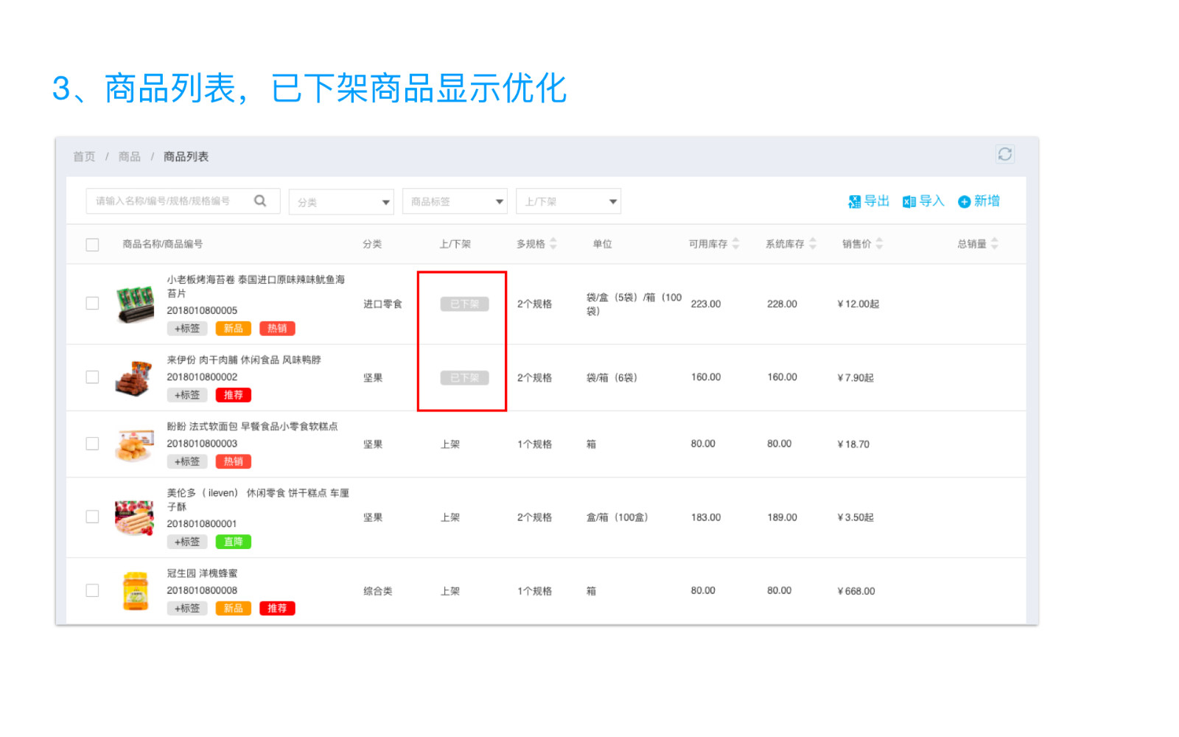The height and width of the screenshot is (737, 1179).
Task: Click the 导入 import icon
Action: pos(909,201)
